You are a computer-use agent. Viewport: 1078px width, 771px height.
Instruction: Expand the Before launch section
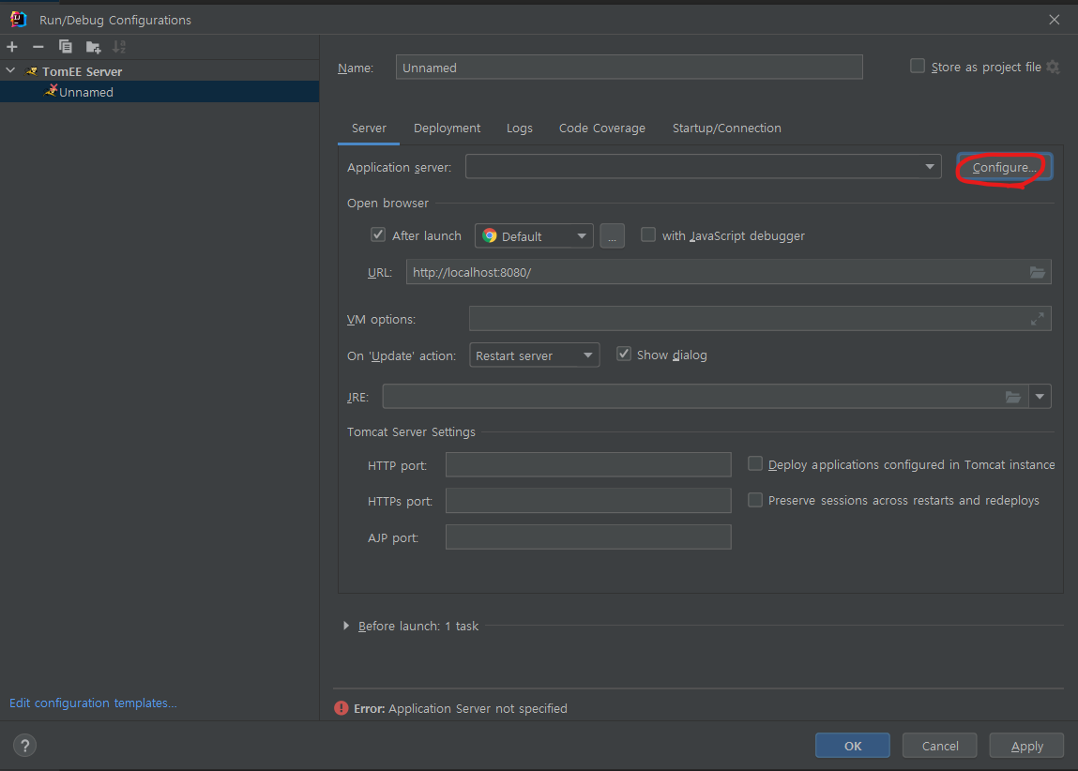point(346,626)
